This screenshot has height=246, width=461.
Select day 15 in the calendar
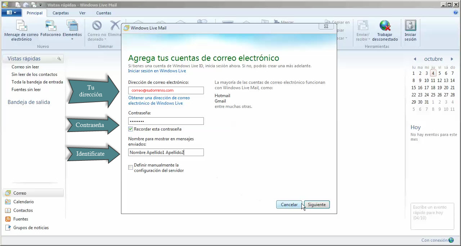click(414, 88)
